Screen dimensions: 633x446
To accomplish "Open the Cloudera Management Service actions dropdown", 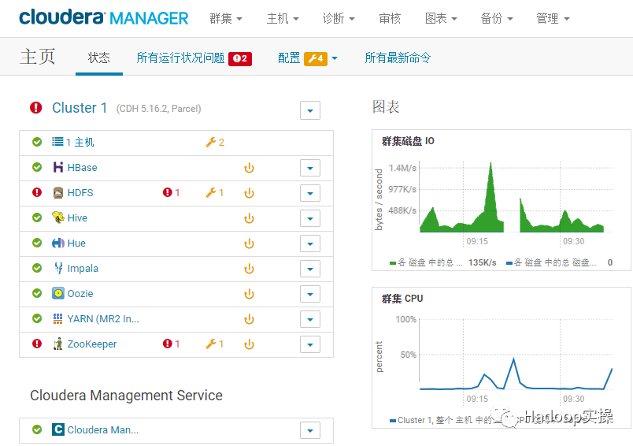I will pos(310,430).
